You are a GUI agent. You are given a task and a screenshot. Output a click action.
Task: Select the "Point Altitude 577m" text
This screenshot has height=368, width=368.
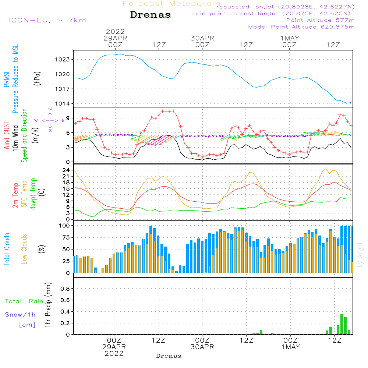click(321, 20)
